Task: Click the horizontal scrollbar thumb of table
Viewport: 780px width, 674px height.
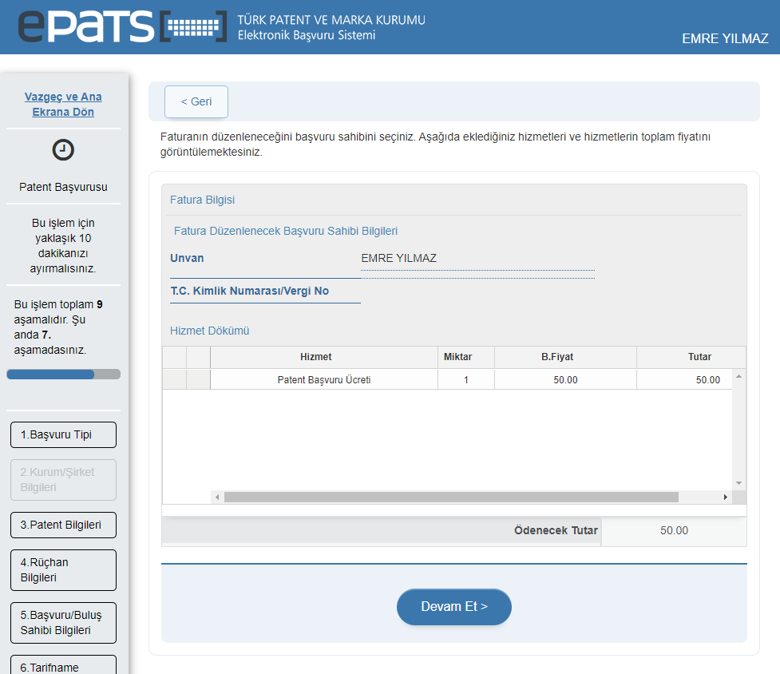Action: point(451,497)
